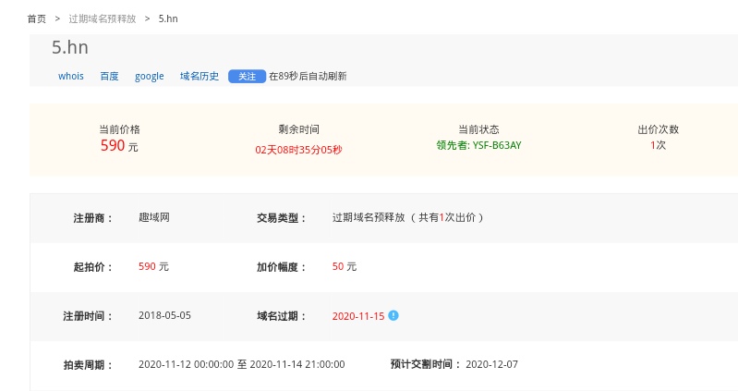Click the large 5.hn domain heading
Screen dimensions: 738x391
(70, 48)
